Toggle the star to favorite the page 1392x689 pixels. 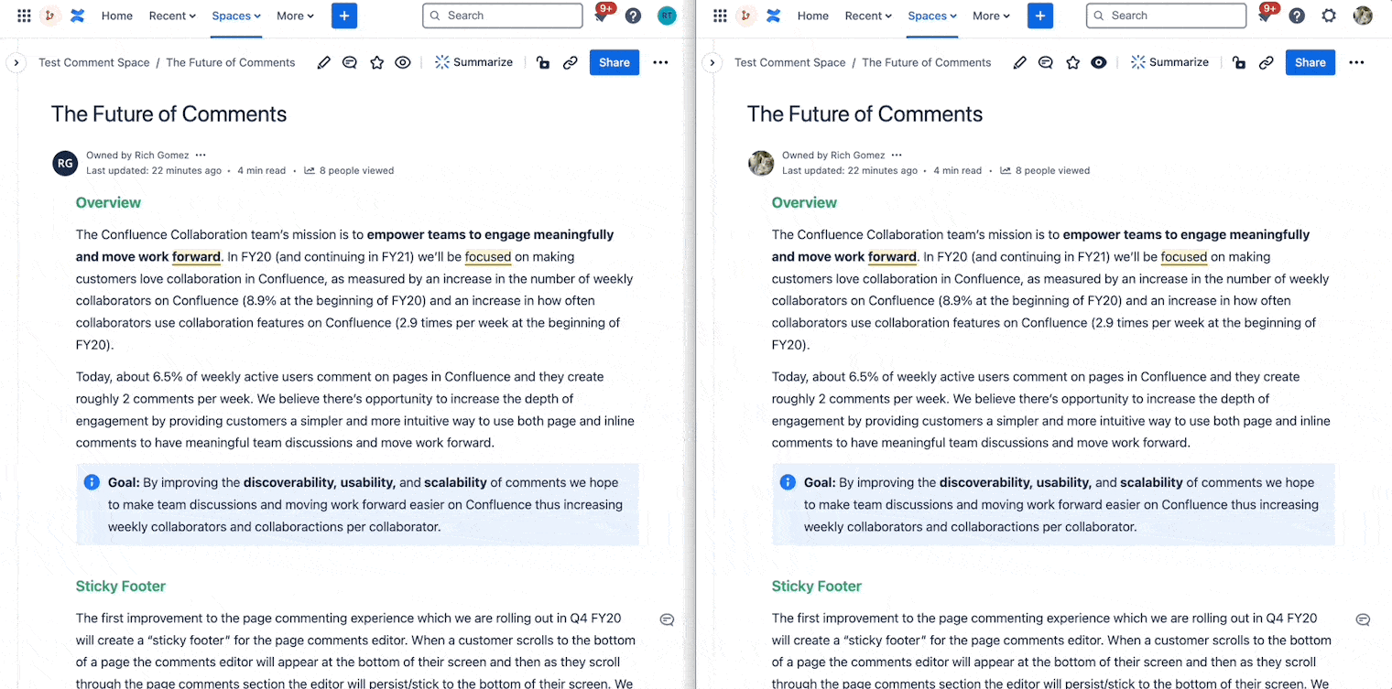[376, 62]
